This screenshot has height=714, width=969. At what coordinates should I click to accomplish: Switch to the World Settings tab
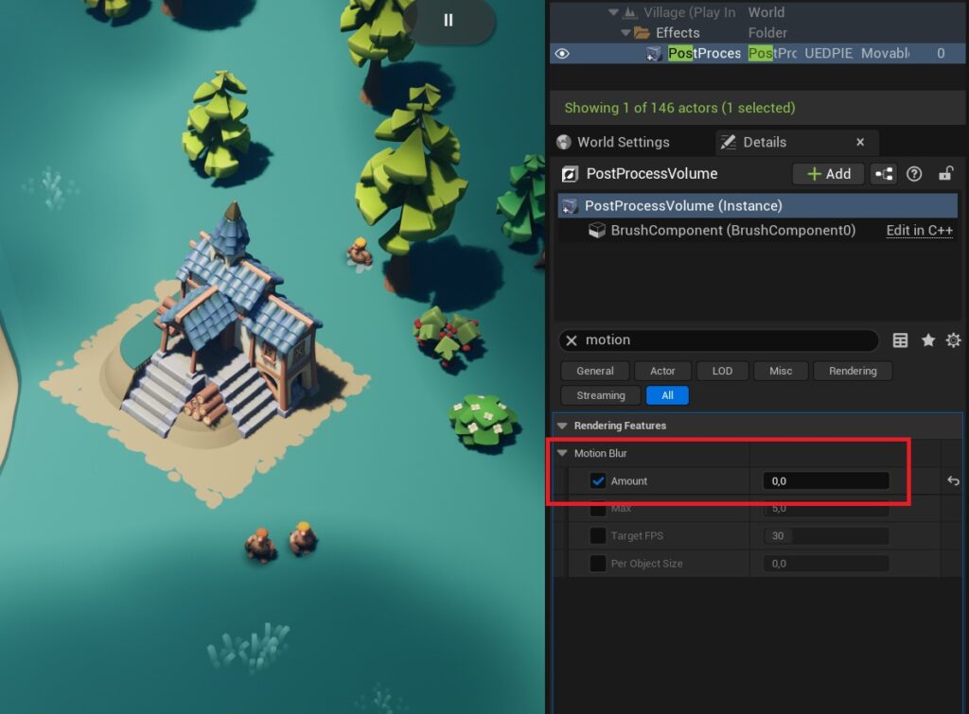pyautogui.click(x=623, y=142)
